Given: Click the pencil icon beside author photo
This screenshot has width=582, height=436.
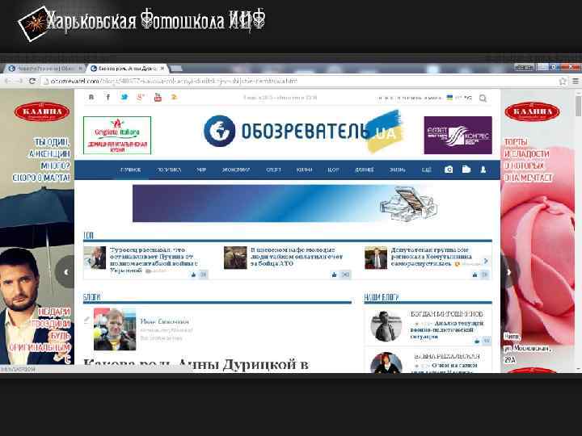Looking at the screenshot, I should 86,320.
